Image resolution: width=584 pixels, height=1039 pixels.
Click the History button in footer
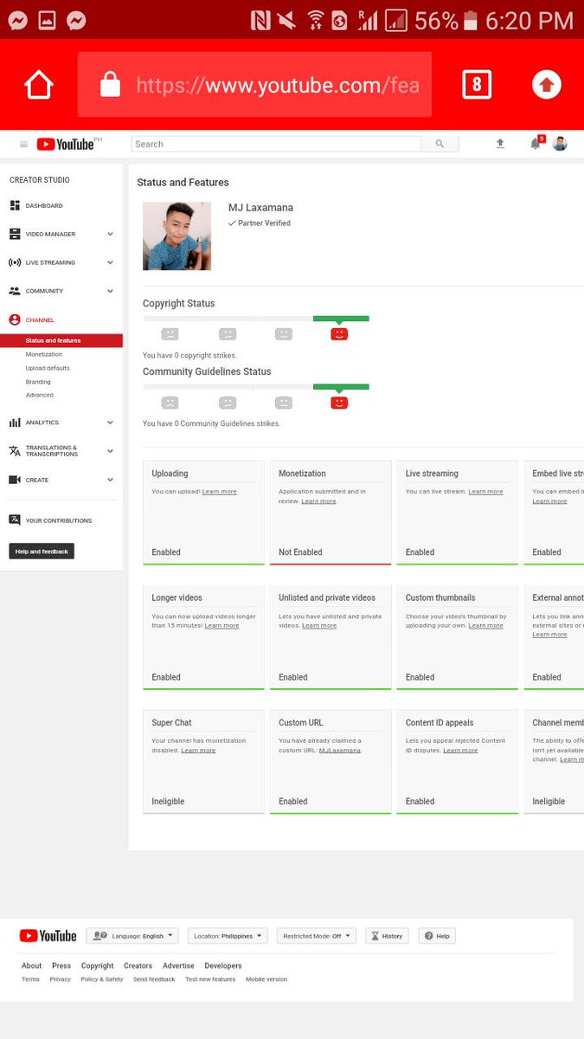click(x=387, y=936)
